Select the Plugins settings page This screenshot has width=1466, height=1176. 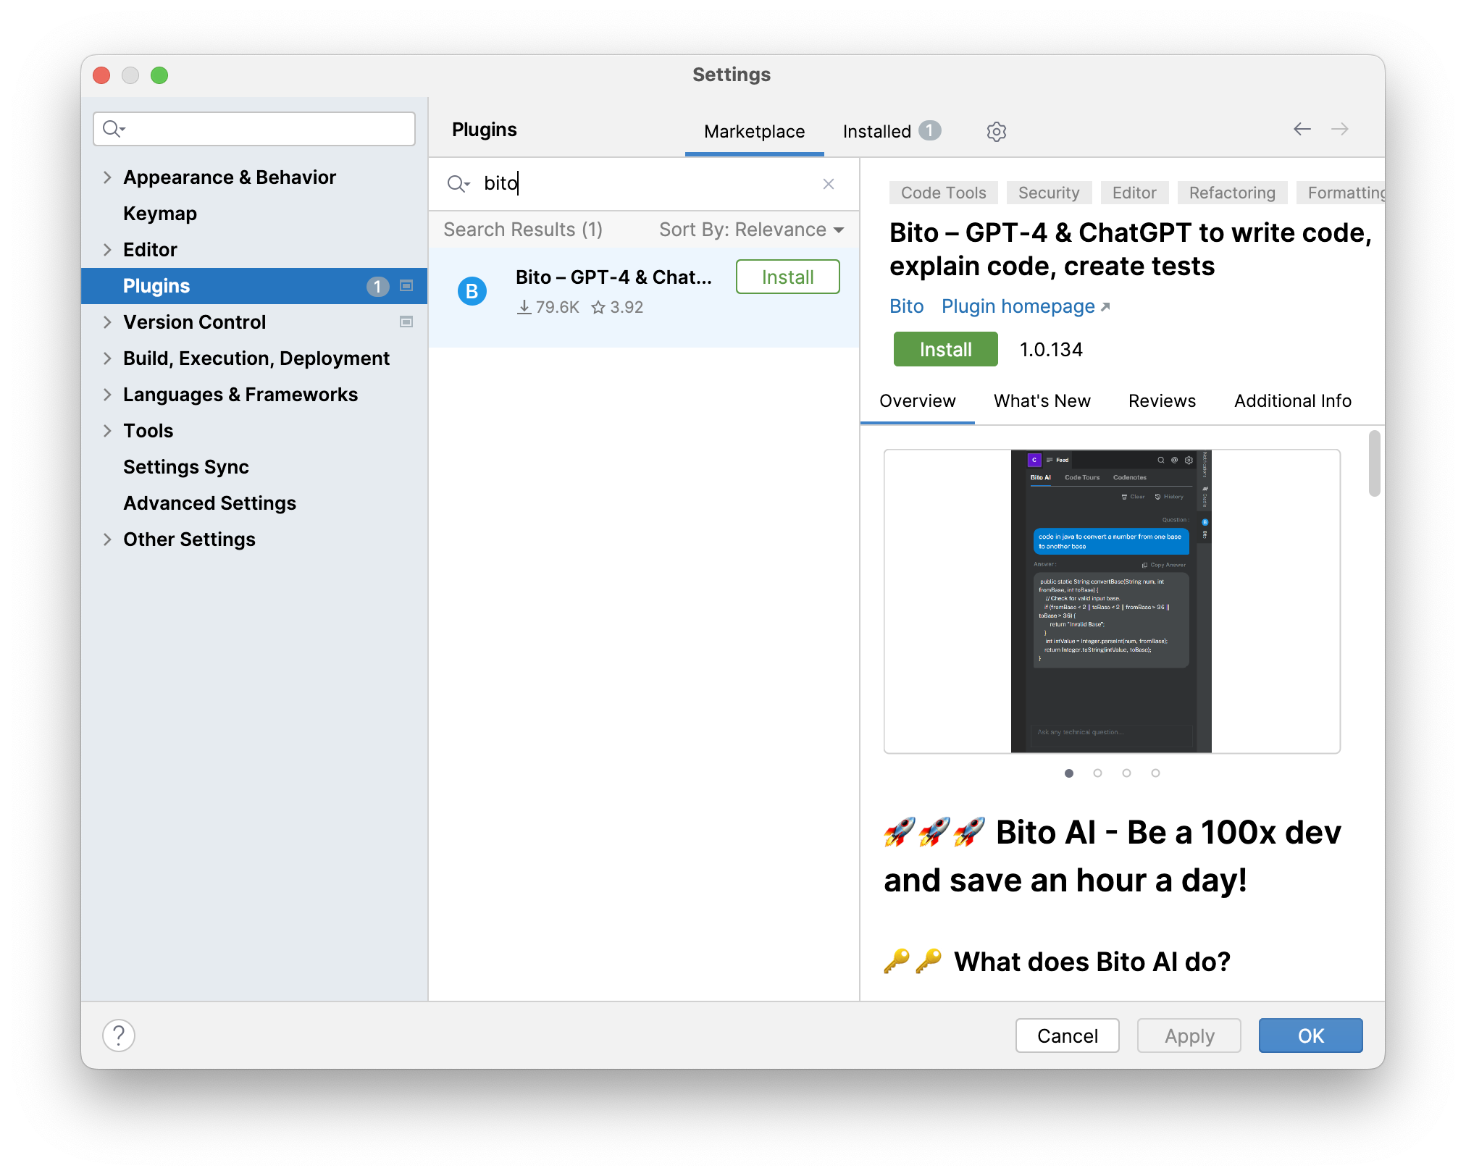point(254,286)
